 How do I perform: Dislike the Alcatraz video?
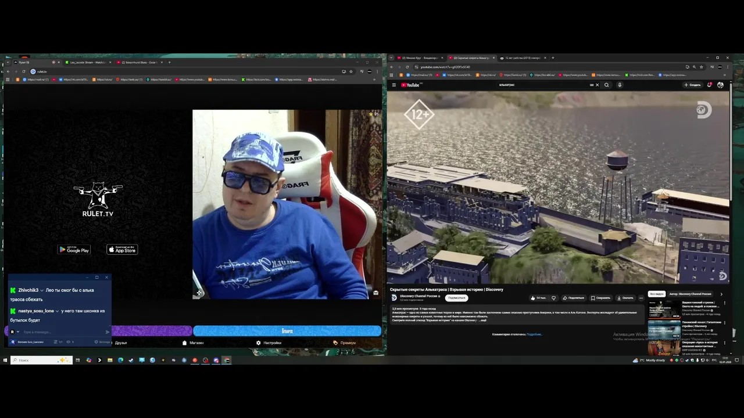(x=553, y=298)
